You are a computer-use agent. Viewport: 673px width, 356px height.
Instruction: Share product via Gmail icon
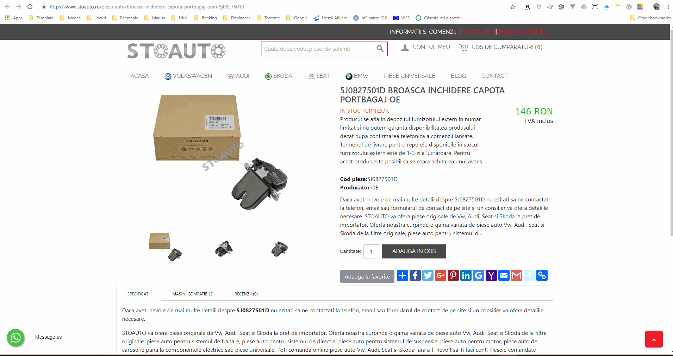pos(517,275)
